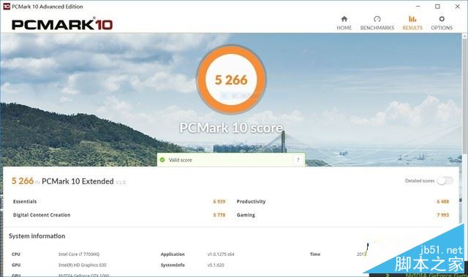Click the PCMark 10 Extended heading
The width and height of the screenshot is (468, 277).
click(x=78, y=182)
